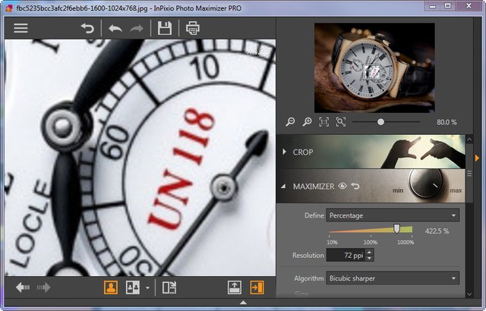Toggle the orange right panel icon
This screenshot has height=311, width=486.
[257, 287]
